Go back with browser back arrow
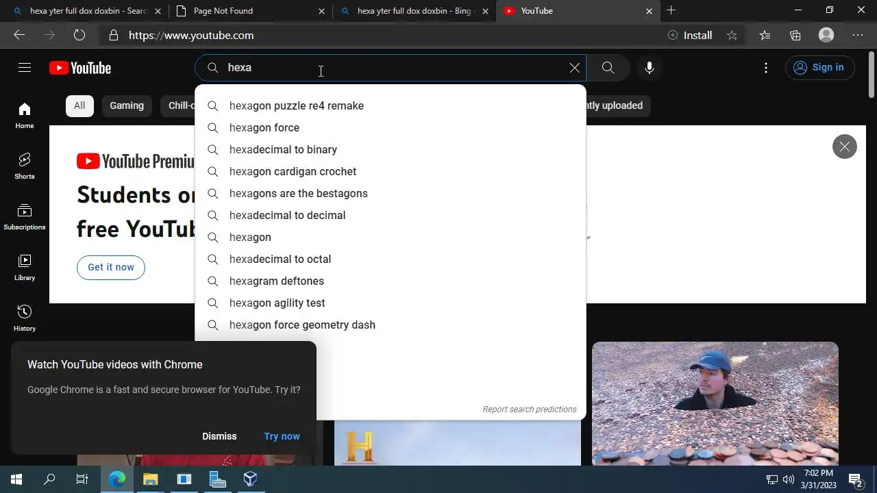This screenshot has height=493, width=877. tap(19, 35)
